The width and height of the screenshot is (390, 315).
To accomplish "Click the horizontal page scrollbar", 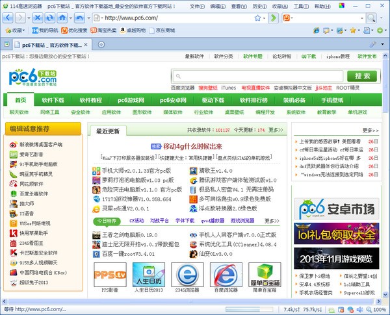I will click(191, 301).
